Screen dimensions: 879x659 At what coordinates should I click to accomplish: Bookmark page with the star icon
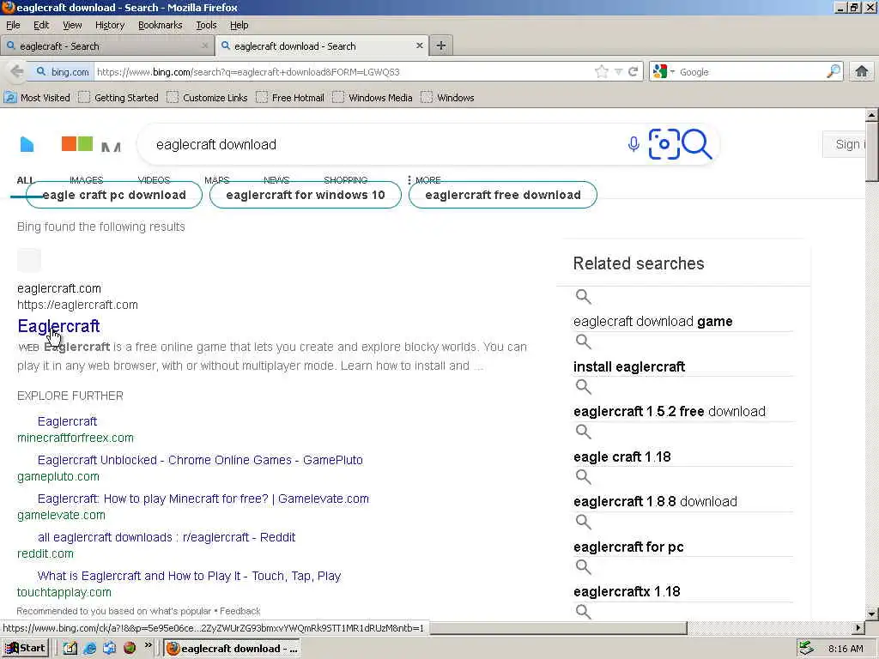click(x=602, y=72)
